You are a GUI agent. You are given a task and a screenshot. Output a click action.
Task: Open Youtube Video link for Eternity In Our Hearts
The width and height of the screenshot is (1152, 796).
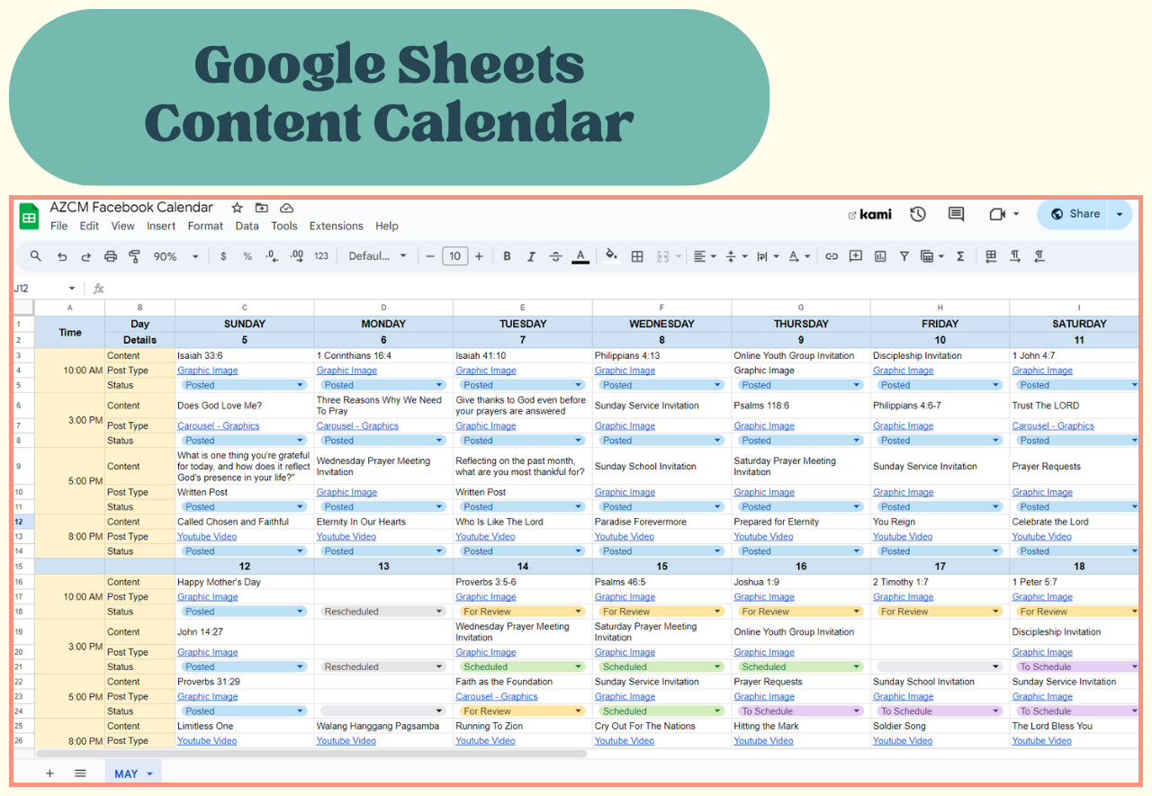tap(346, 537)
